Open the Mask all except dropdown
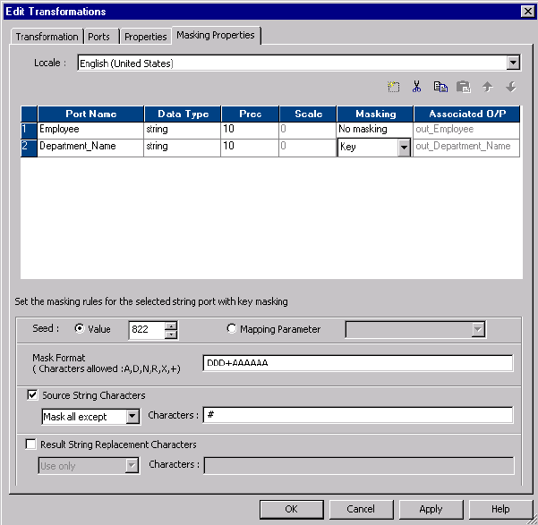 pyautogui.click(x=132, y=417)
